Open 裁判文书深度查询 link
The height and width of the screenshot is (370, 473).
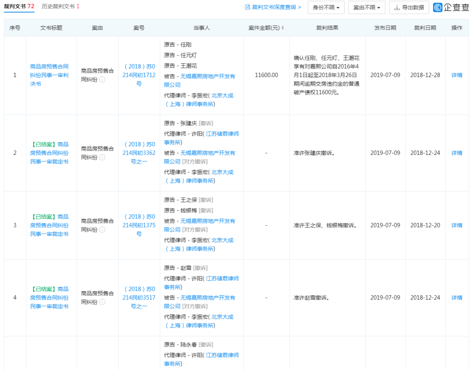273,7
